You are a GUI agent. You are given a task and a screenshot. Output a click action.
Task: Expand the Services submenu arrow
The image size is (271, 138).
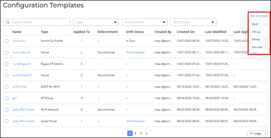[x=266, y=47]
